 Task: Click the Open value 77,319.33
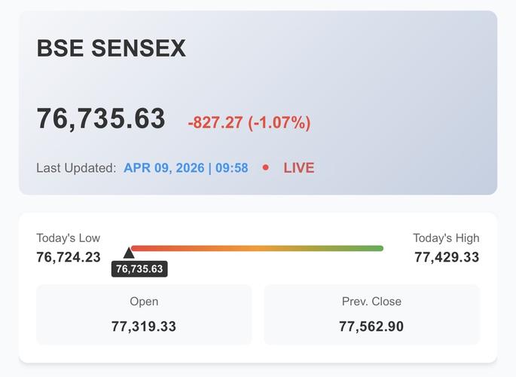144,326
